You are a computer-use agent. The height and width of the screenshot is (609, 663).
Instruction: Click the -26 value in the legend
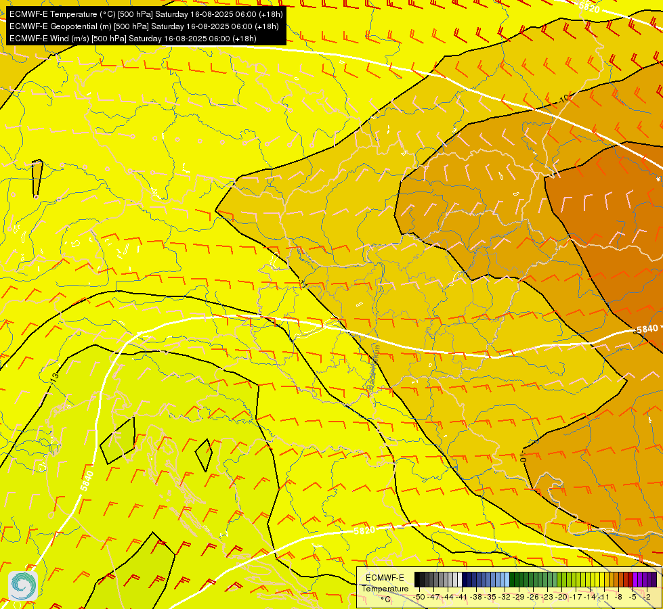pyautogui.click(x=534, y=597)
